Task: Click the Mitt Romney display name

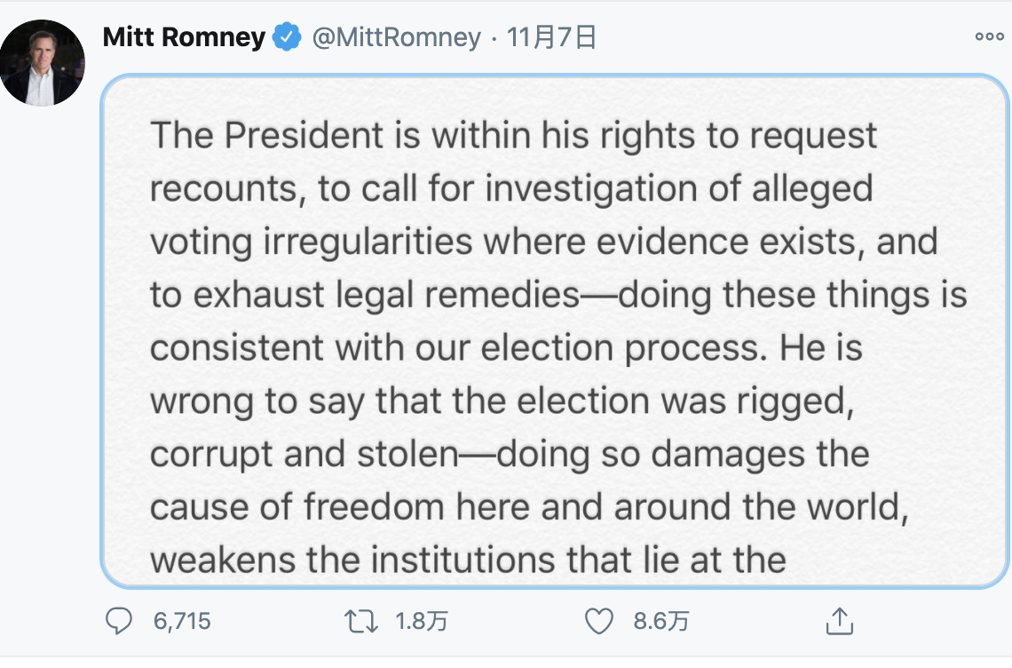Action: (184, 36)
